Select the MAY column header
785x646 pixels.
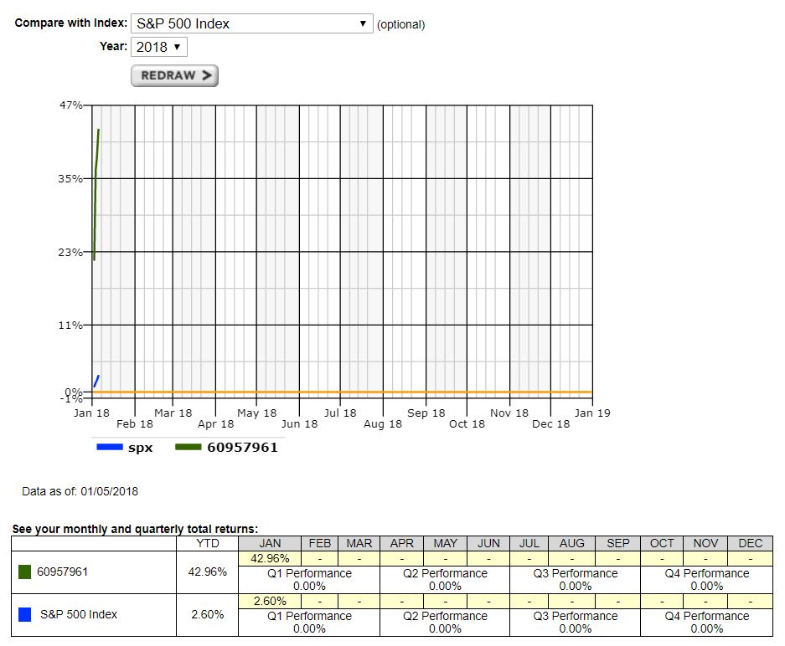pos(445,544)
